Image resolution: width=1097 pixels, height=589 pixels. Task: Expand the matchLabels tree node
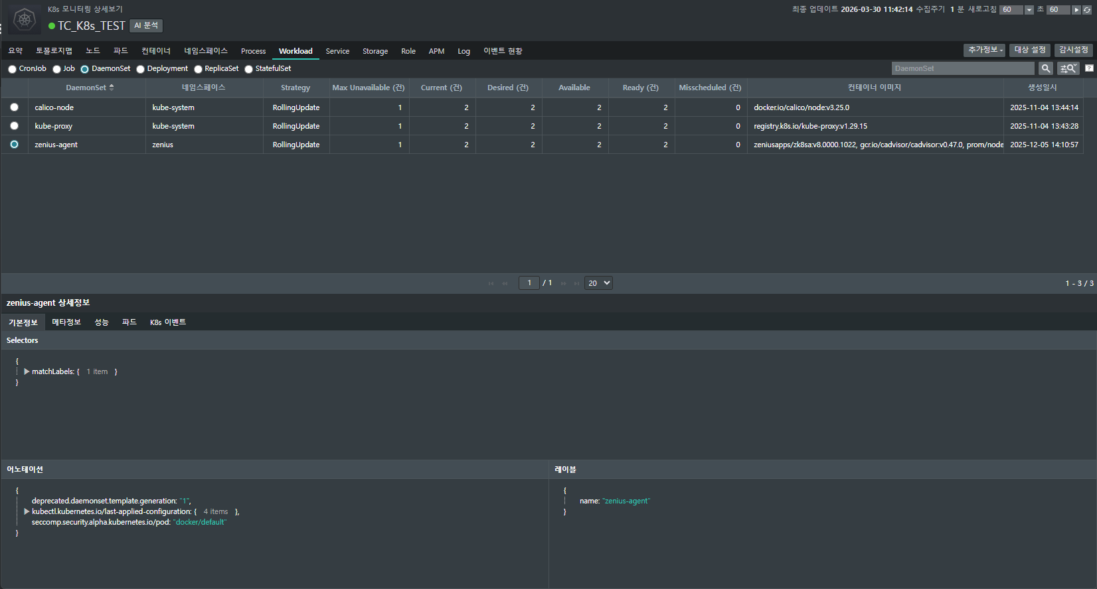27,371
